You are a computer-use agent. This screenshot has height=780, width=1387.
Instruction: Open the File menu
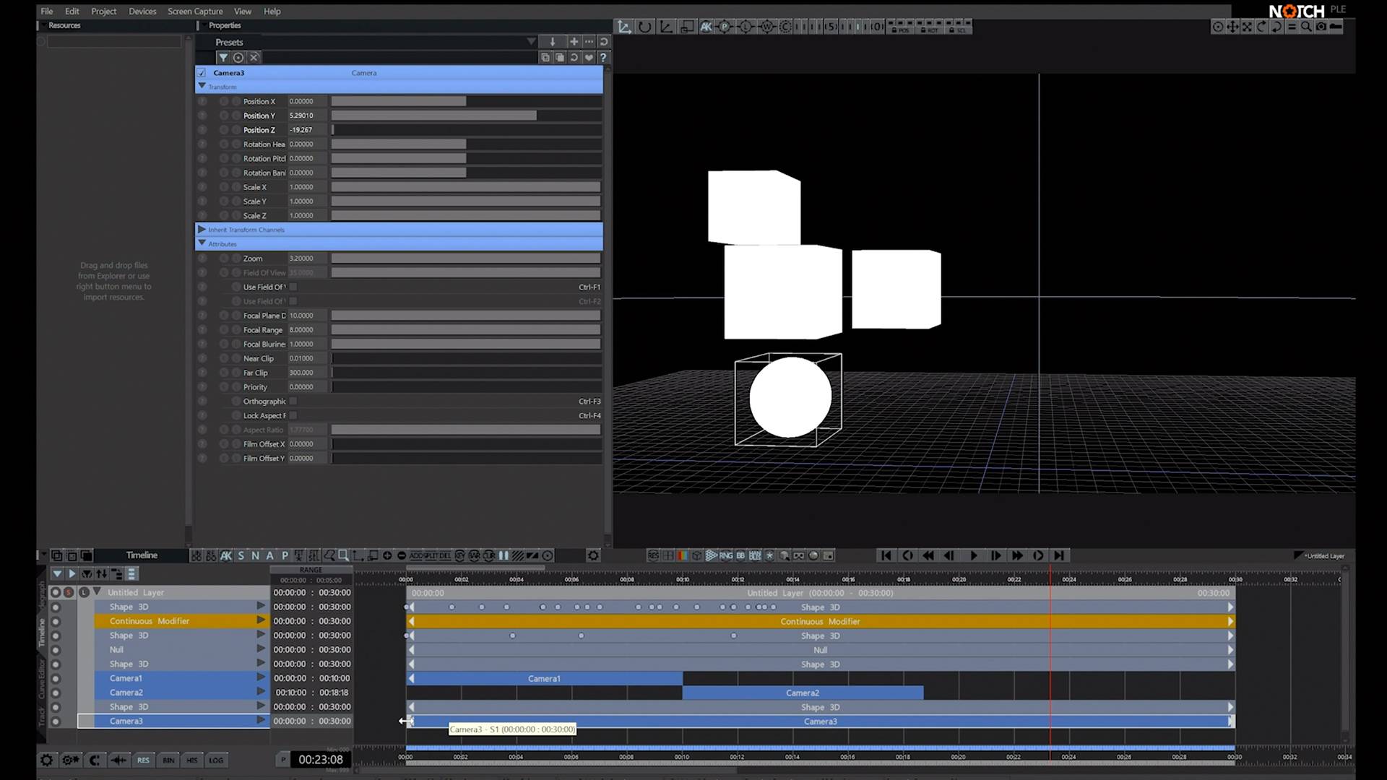click(x=47, y=12)
